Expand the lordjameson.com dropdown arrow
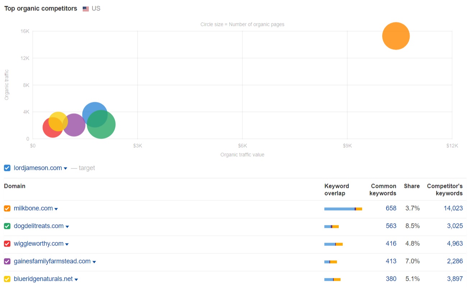 (65, 169)
